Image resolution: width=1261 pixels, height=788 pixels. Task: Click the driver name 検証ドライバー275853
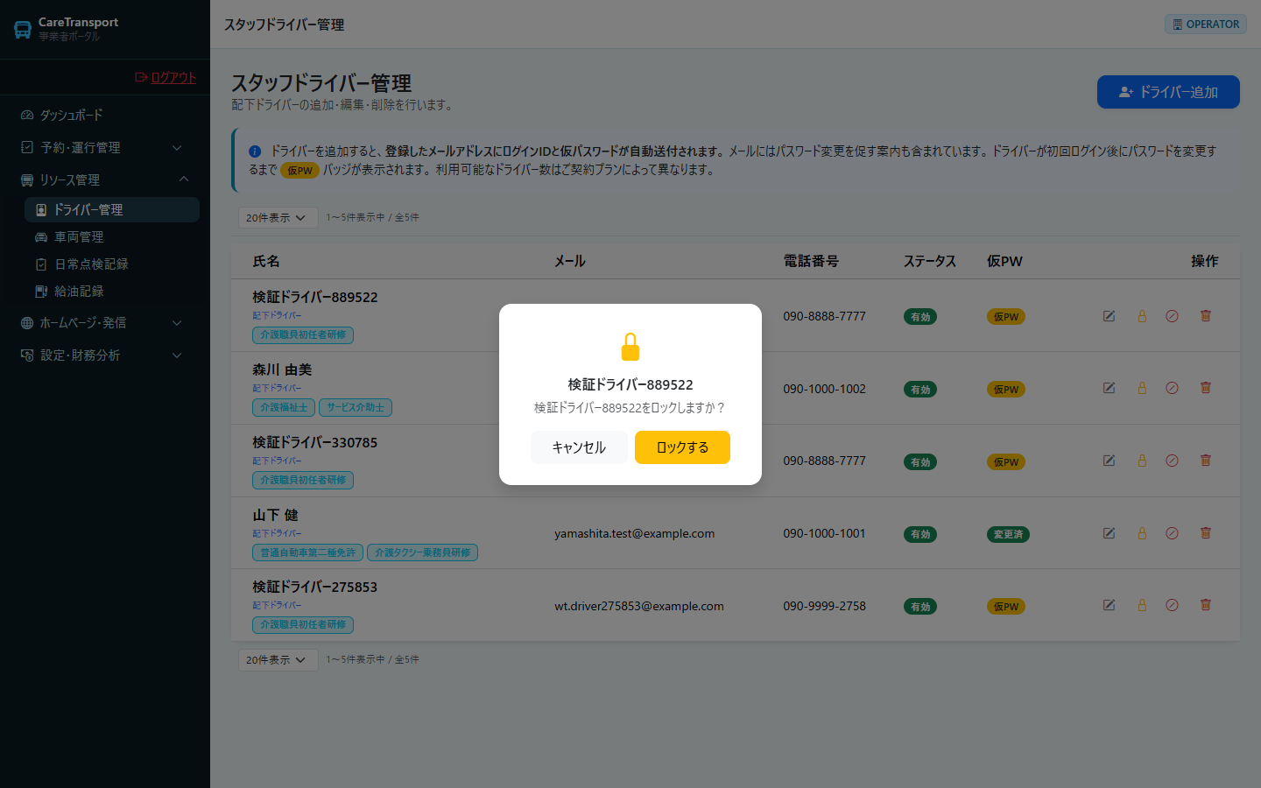coord(315,587)
